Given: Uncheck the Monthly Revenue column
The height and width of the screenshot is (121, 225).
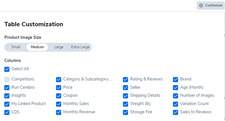Looking at the screenshot, I should 58,112.
